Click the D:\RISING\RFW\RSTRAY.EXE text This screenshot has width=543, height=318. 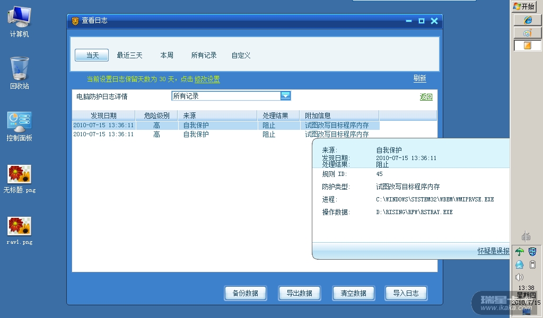click(414, 212)
